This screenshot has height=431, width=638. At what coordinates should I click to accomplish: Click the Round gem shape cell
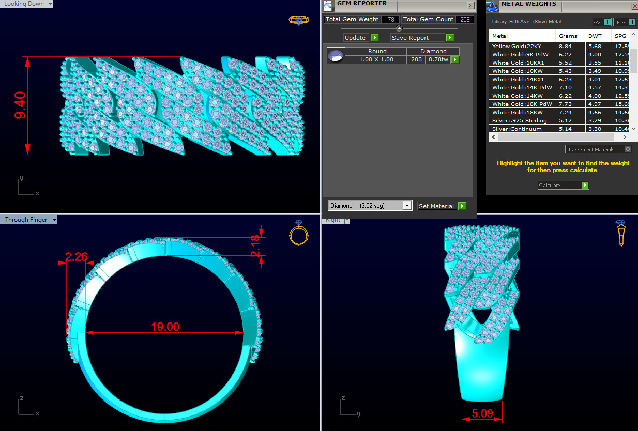click(376, 51)
